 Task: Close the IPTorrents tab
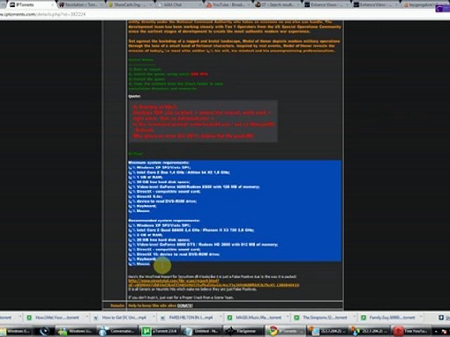click(x=52, y=5)
